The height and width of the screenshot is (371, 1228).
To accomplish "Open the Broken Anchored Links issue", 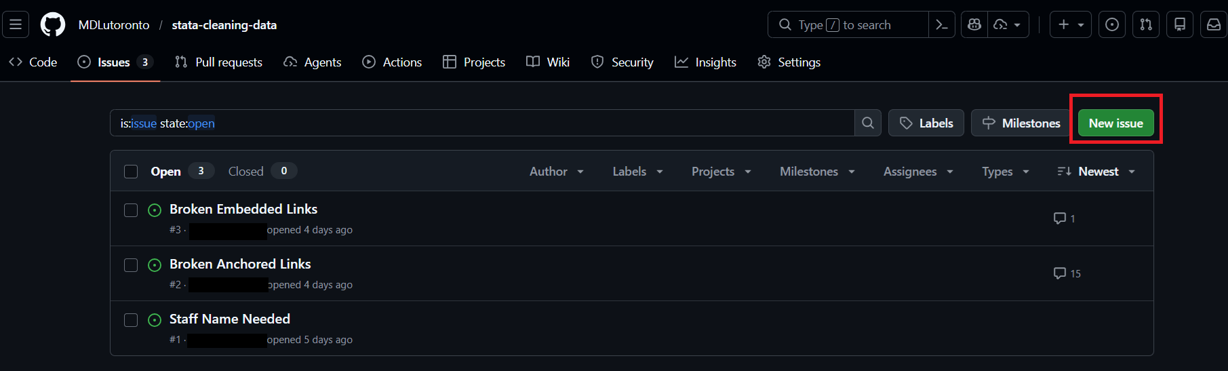I will pos(240,264).
